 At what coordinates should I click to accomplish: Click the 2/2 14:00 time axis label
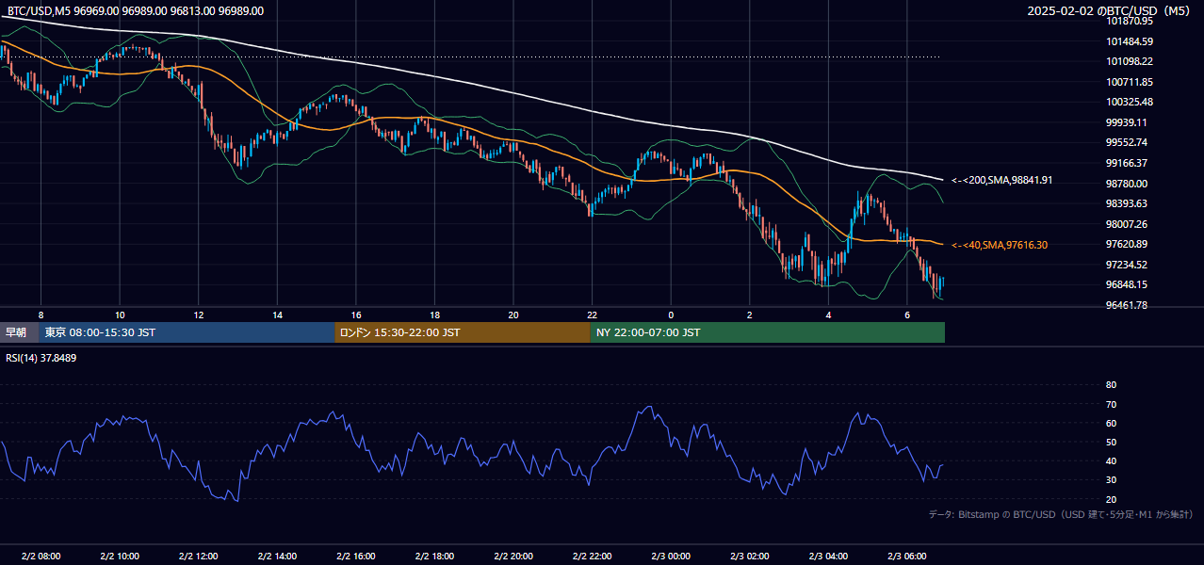point(277,556)
